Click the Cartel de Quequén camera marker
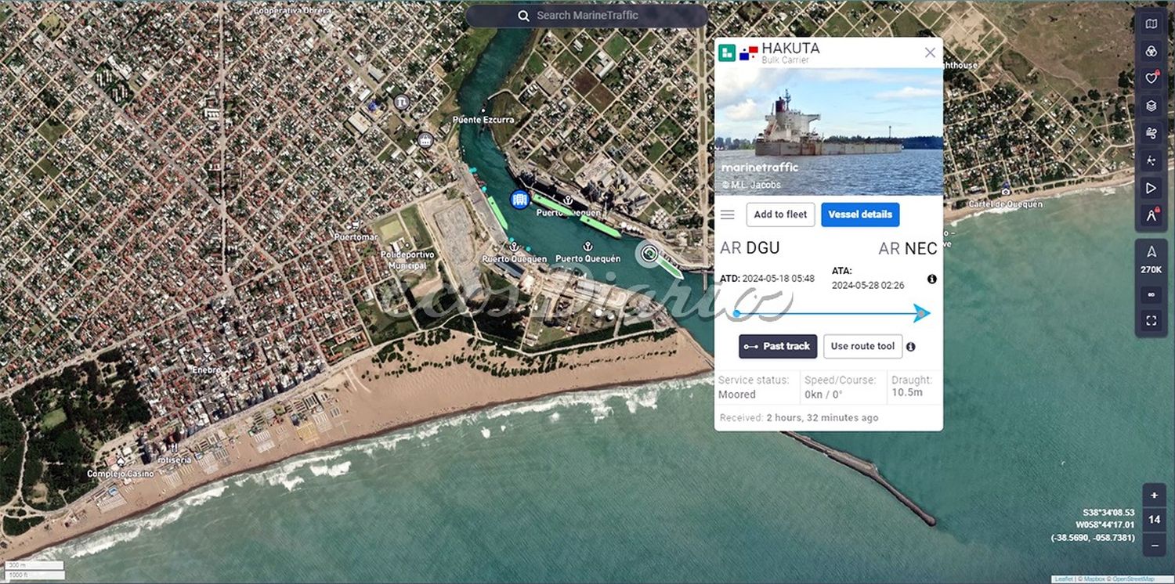 1005,191
